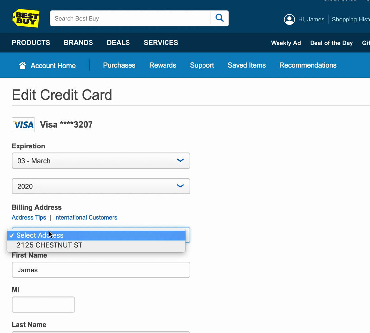Visit the Deal of the Day link

331,43
